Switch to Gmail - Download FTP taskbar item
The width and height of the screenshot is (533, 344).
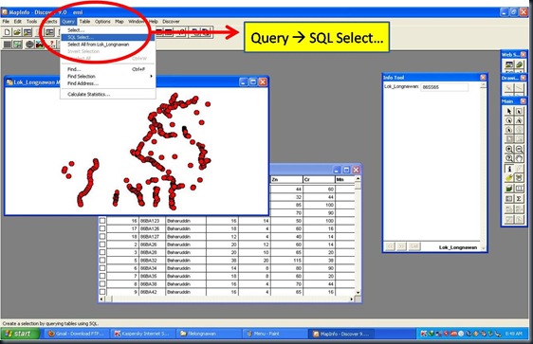(78, 334)
